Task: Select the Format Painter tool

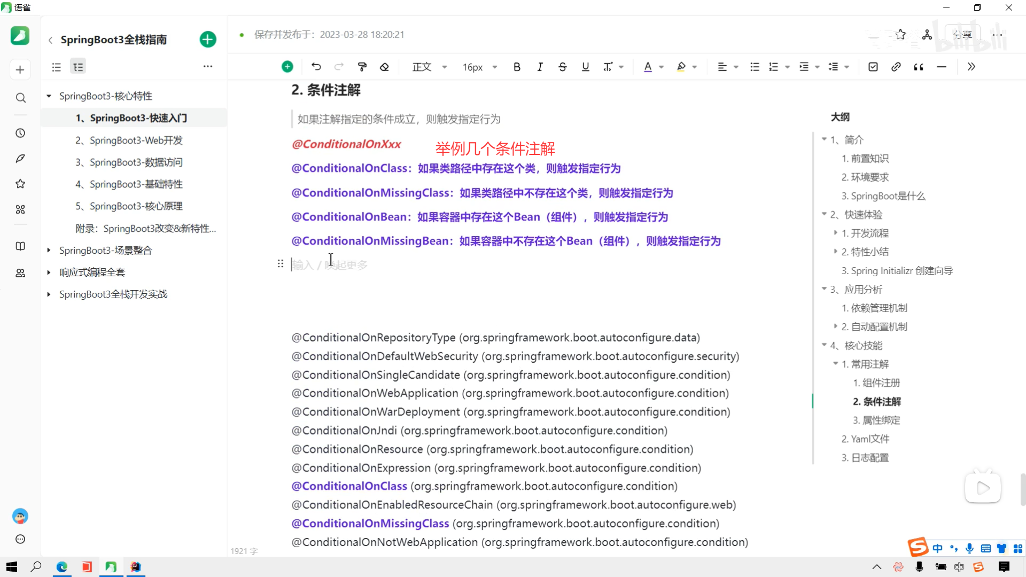Action: pyautogui.click(x=362, y=67)
